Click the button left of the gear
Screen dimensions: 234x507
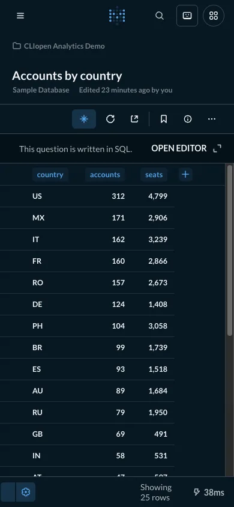pos(7,492)
